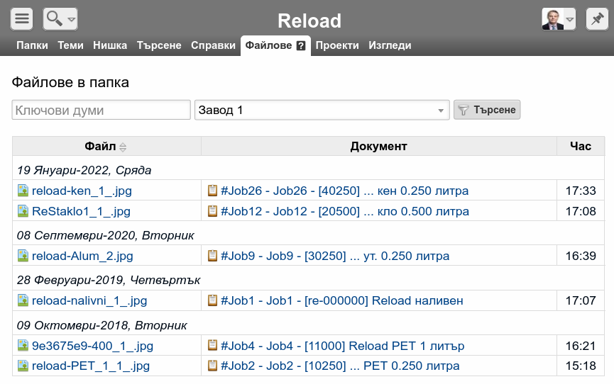The image size is (614, 384).
Task: Click the help icon on Файлове tab
Action: coord(301,46)
